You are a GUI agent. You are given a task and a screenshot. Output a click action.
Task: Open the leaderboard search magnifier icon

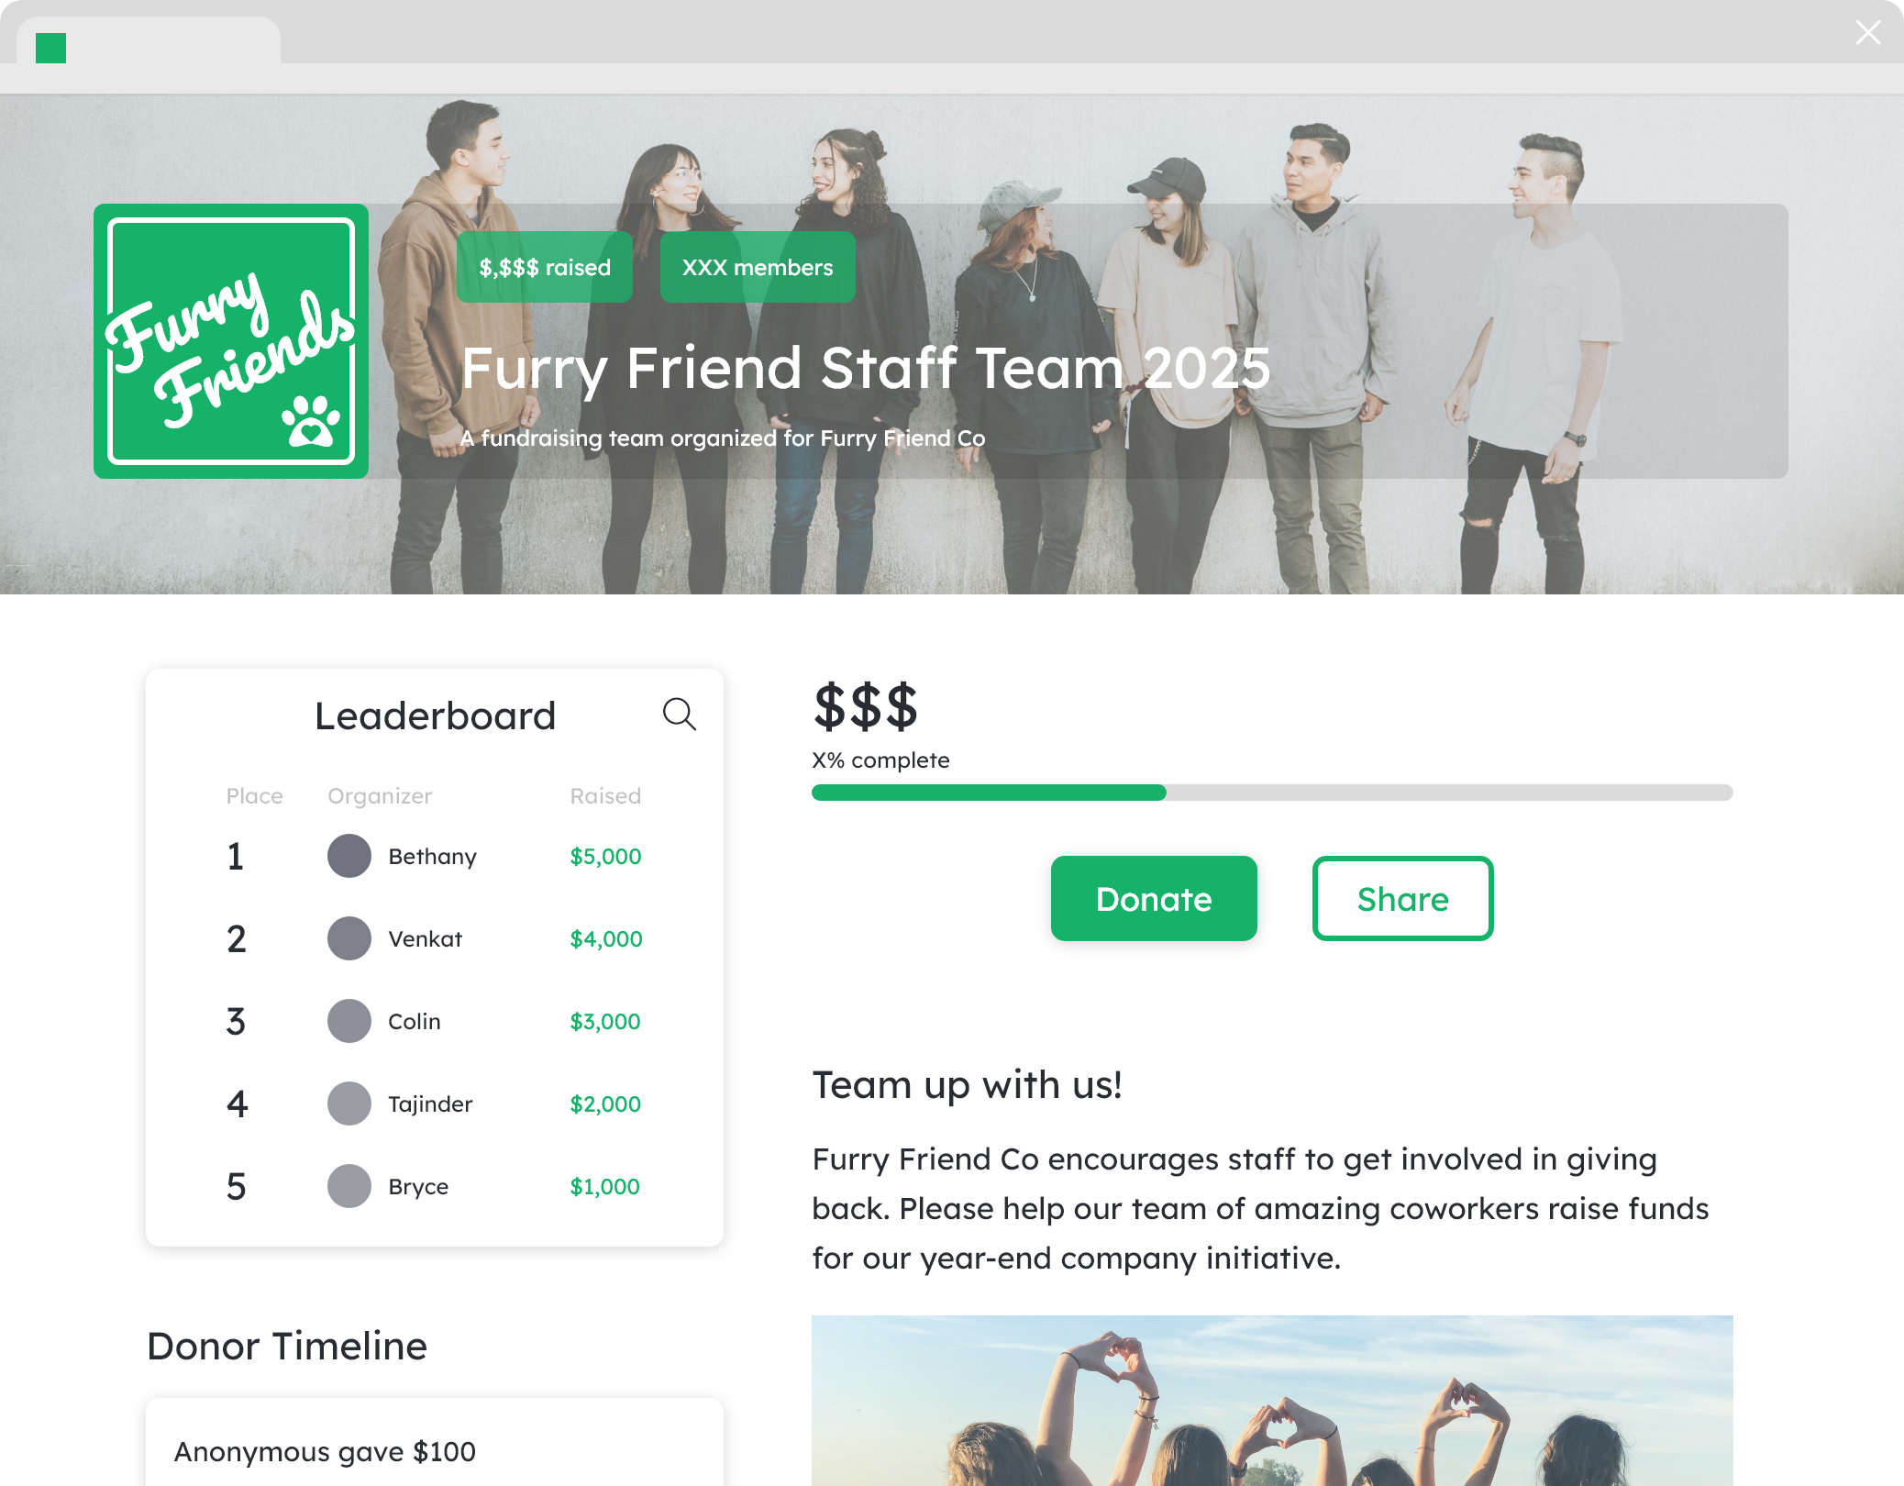pos(680,714)
